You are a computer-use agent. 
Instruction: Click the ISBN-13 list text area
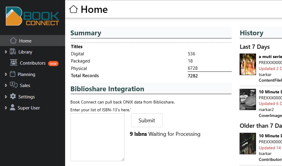pos(97,137)
